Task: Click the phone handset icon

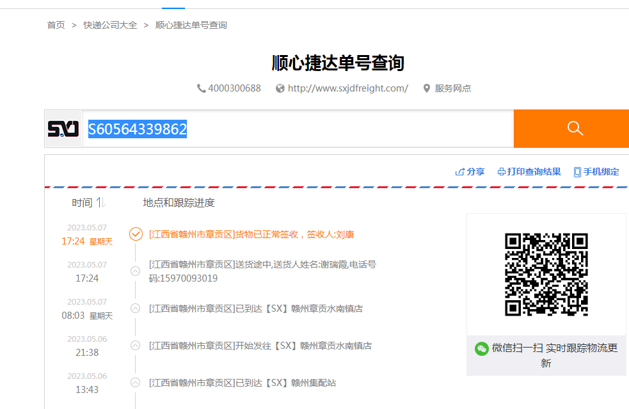Action: [201, 88]
